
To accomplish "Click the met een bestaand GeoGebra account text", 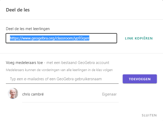I will 78,63.
